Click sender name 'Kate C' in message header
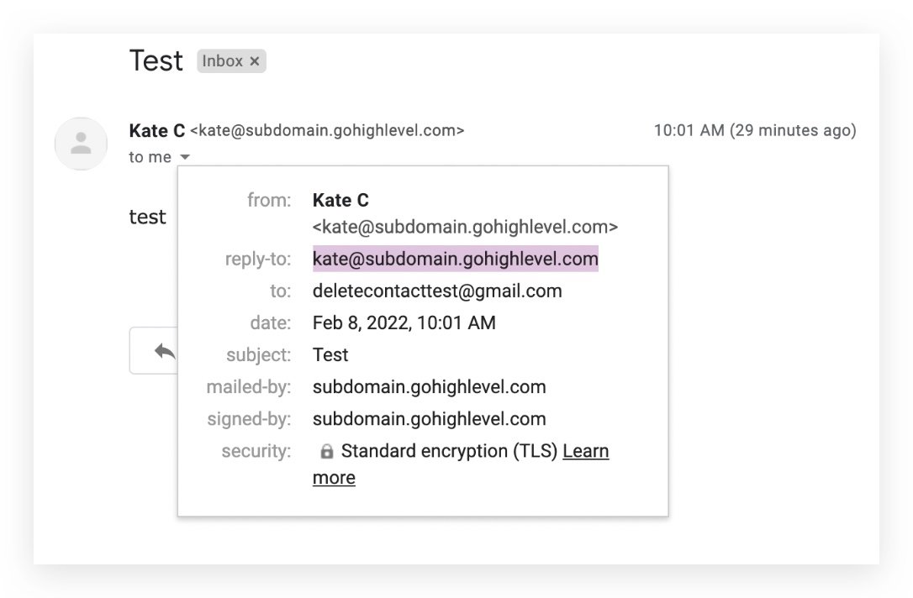913x598 pixels. coord(156,130)
